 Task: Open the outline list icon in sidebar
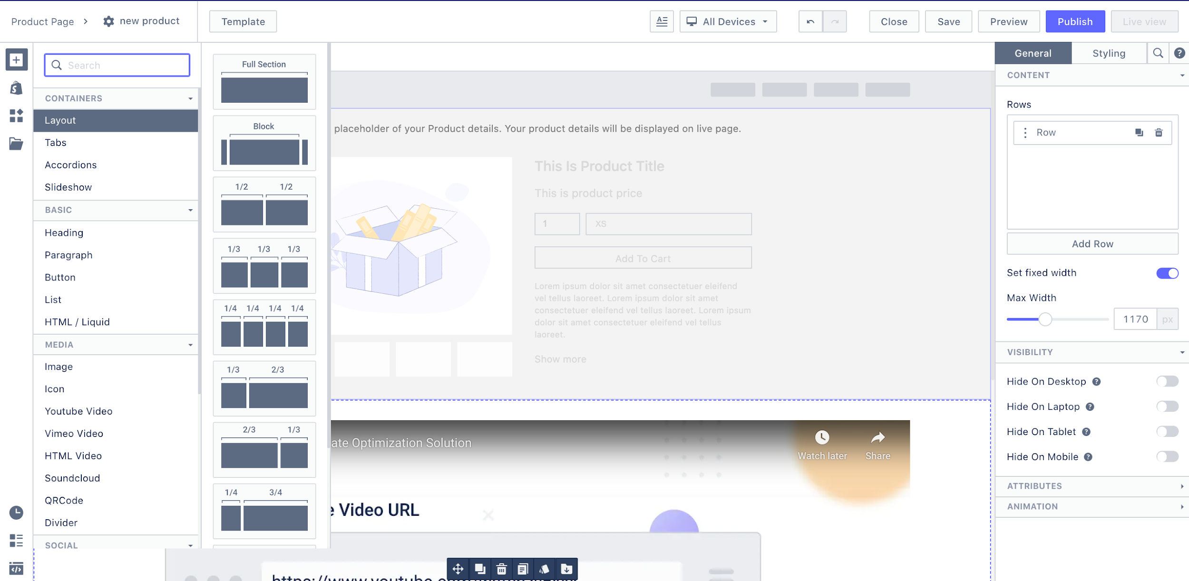16,541
